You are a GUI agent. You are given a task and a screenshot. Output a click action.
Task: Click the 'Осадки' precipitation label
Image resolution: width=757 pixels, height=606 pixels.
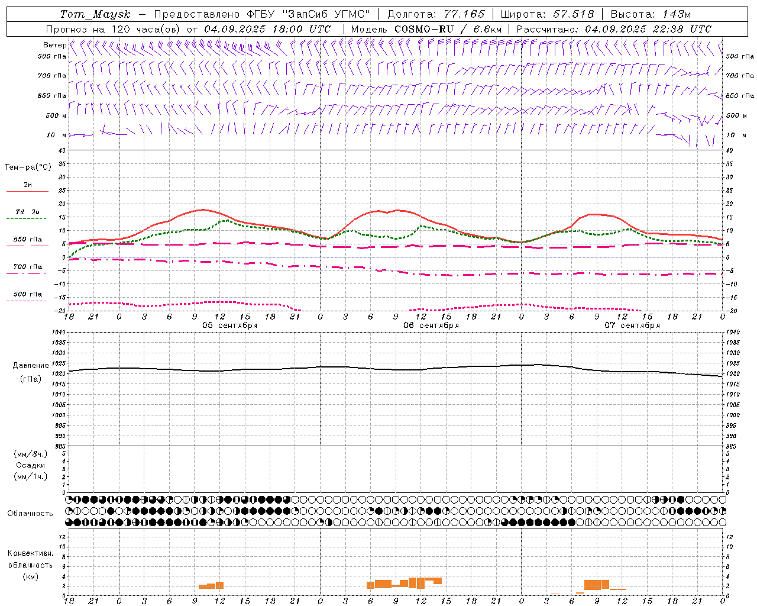tap(31, 465)
